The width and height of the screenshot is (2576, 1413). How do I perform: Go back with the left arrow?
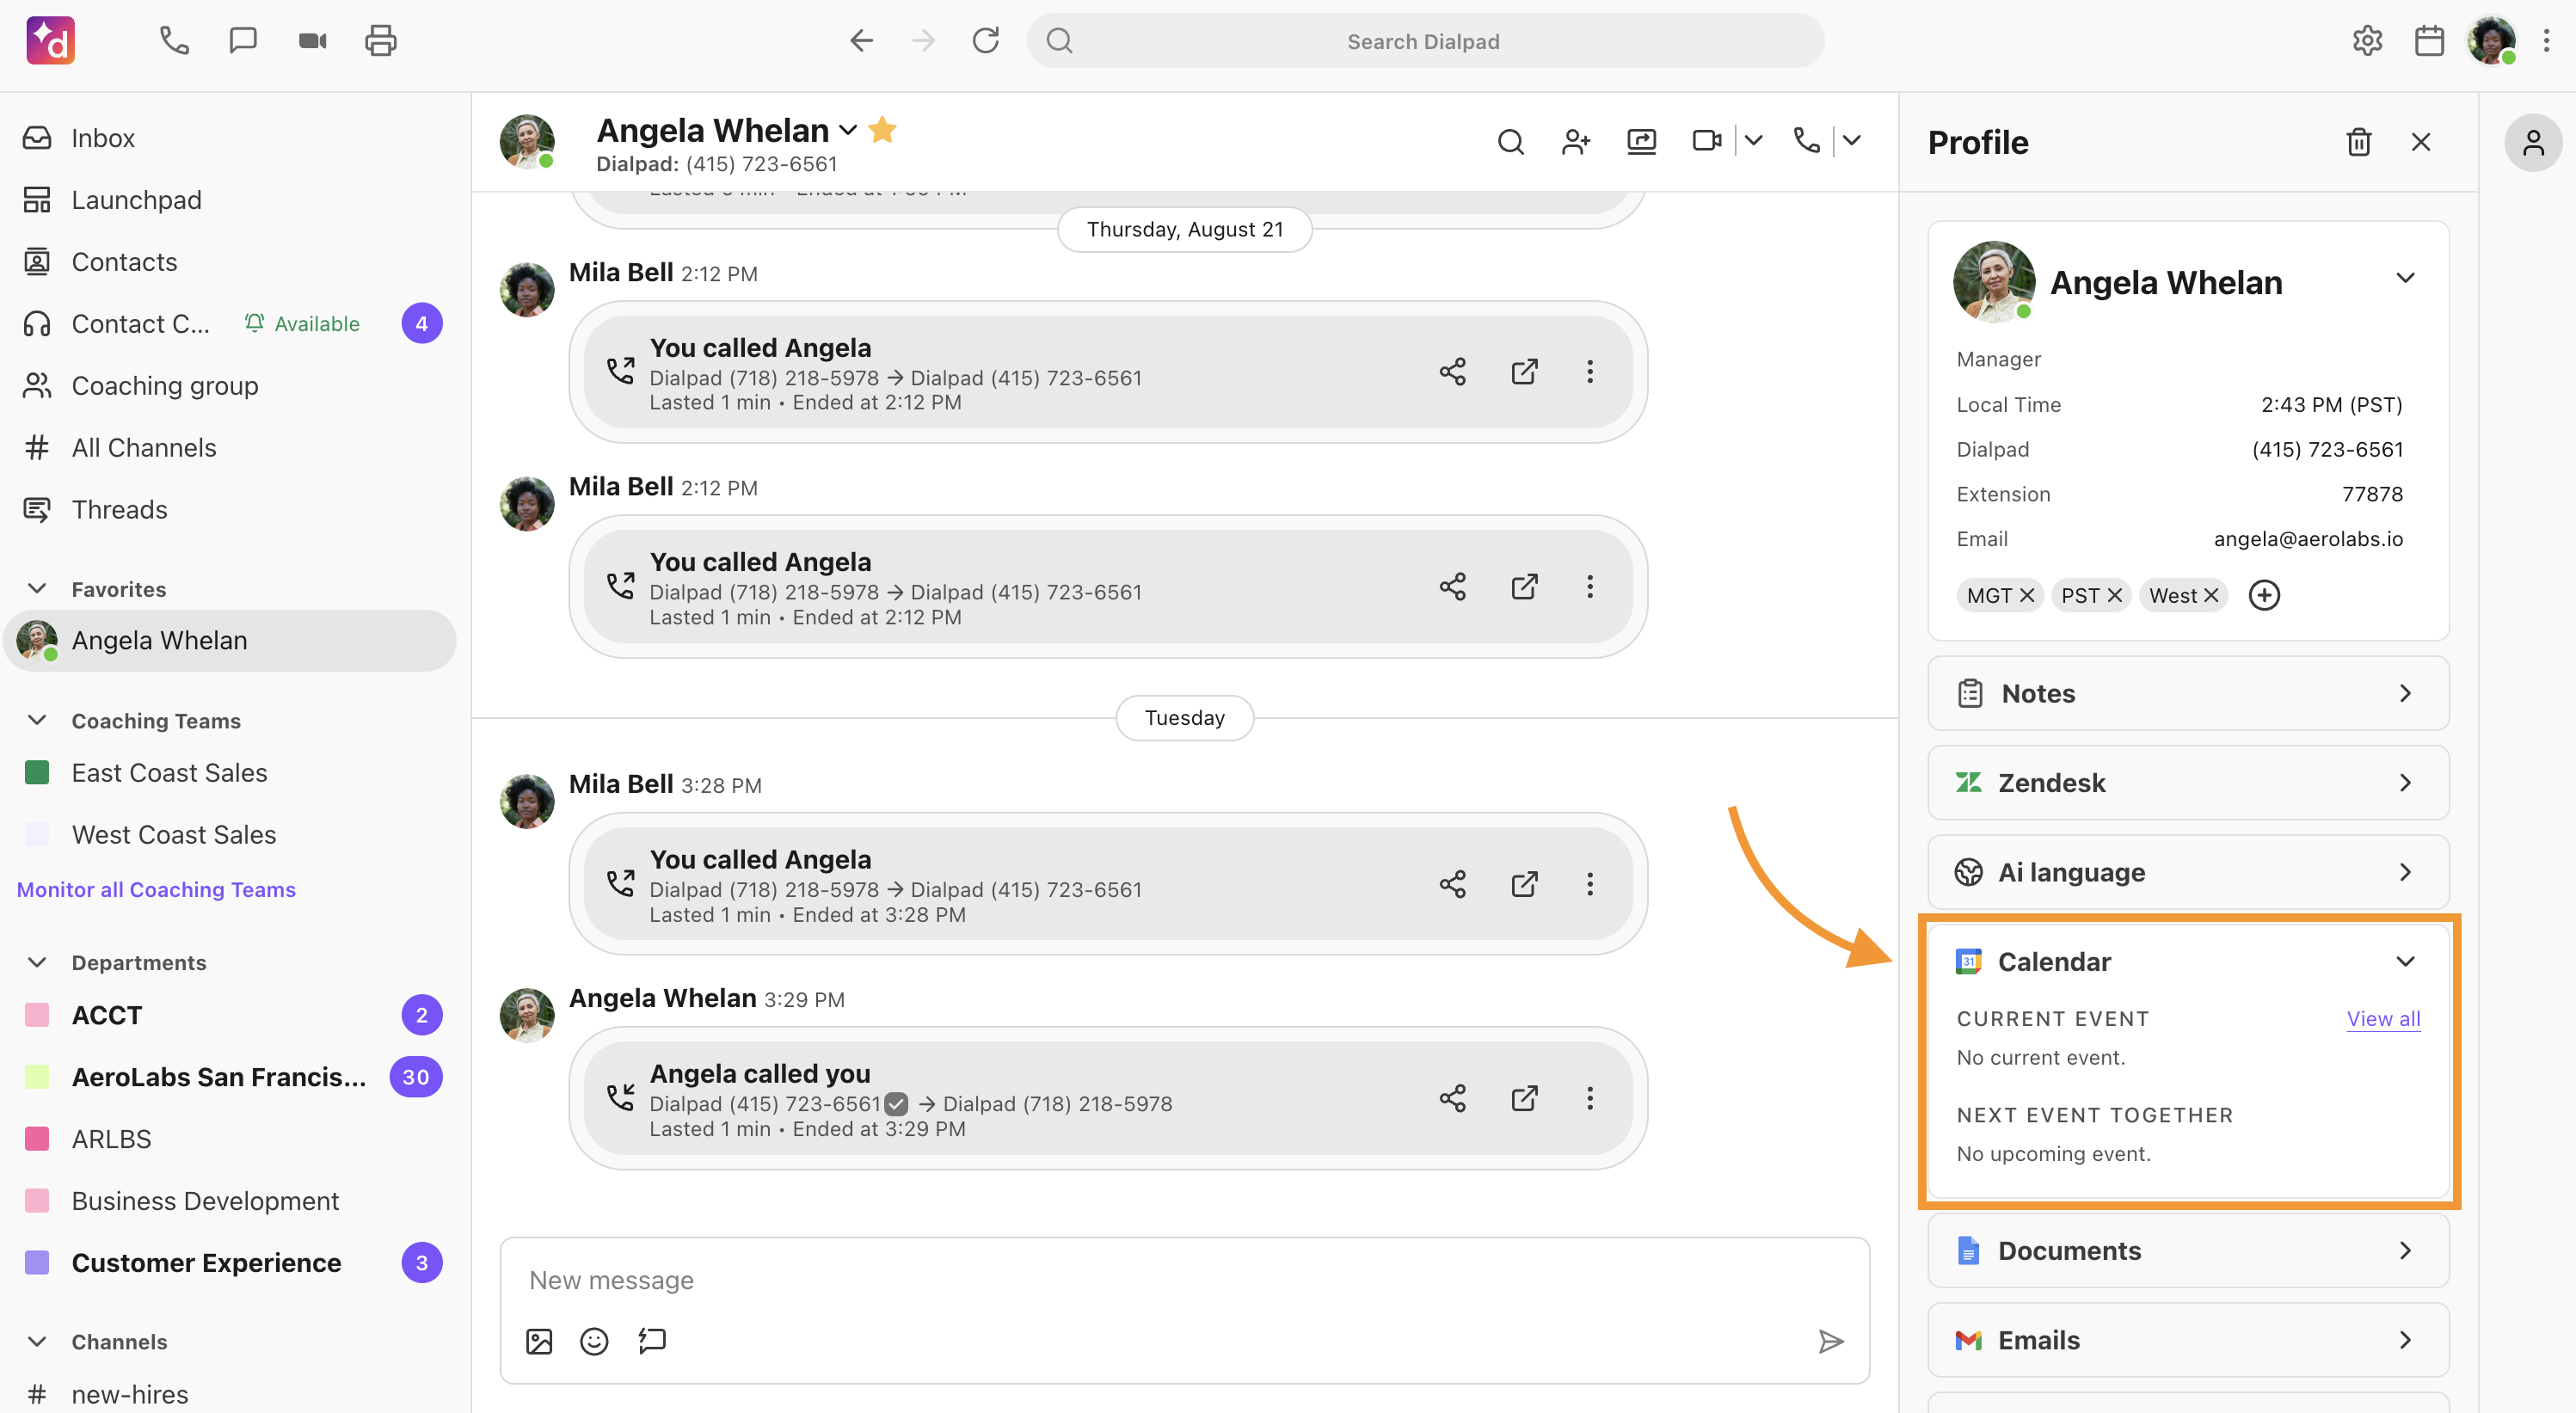coord(861,41)
